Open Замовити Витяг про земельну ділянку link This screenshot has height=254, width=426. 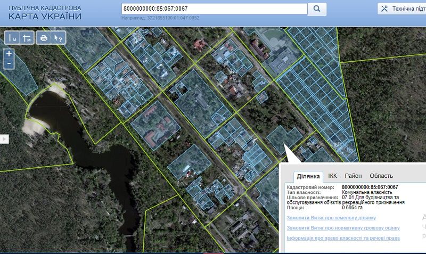331,218
